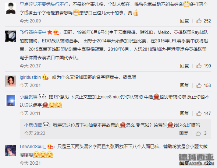Click the member badge next to igirldustbin
Viewport: 217px width, 168px height.
45,77
